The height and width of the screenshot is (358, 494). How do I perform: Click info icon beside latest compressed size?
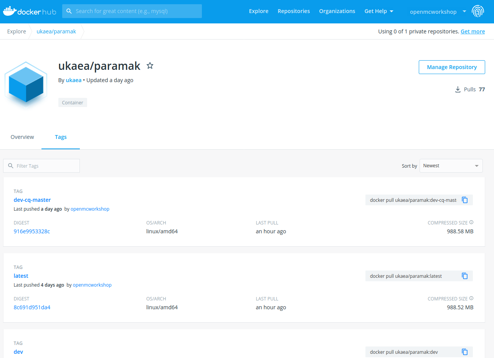tap(471, 298)
